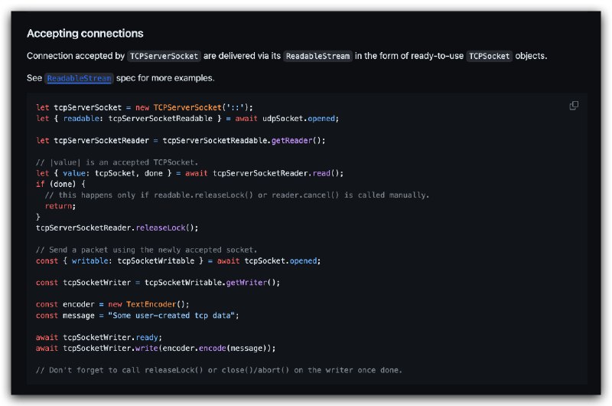
Task: Click the Accepting connections heading
Action: coord(85,34)
